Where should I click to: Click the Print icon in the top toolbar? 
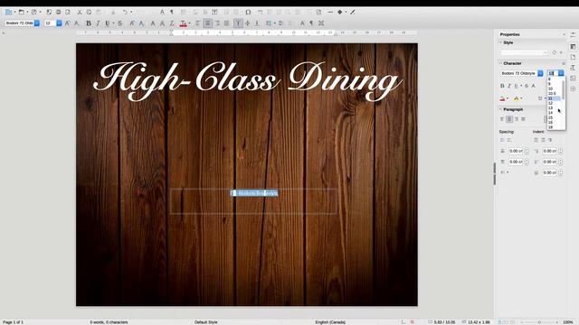58,12
